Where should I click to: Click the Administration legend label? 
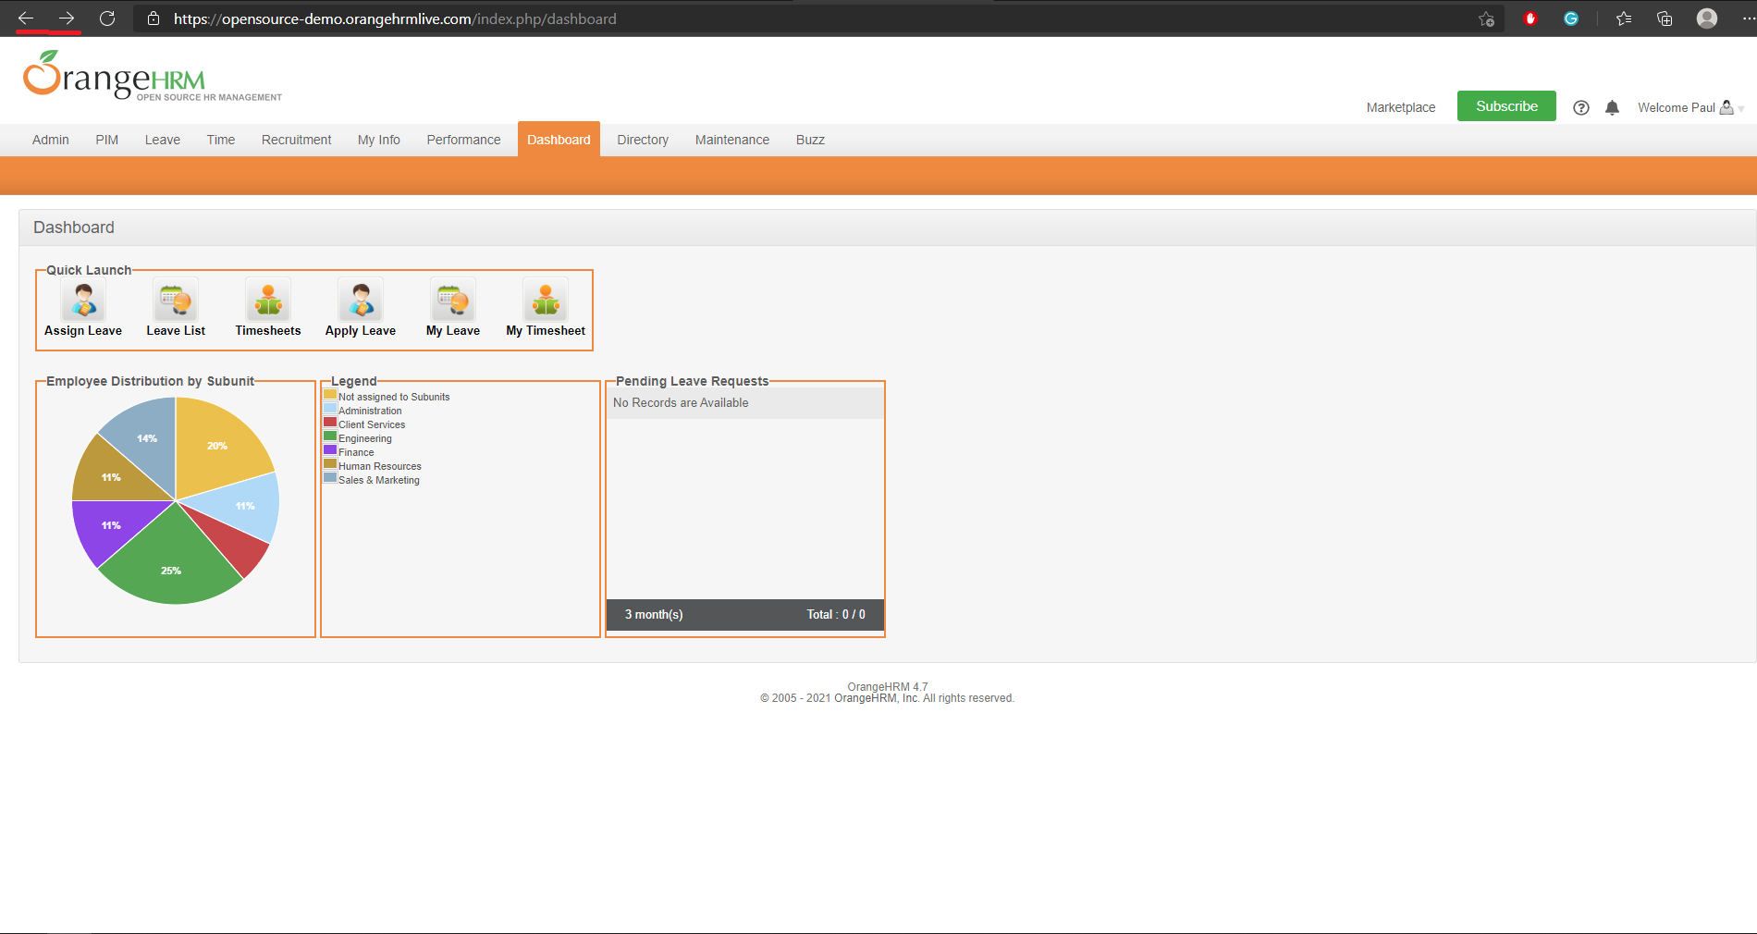click(370, 411)
